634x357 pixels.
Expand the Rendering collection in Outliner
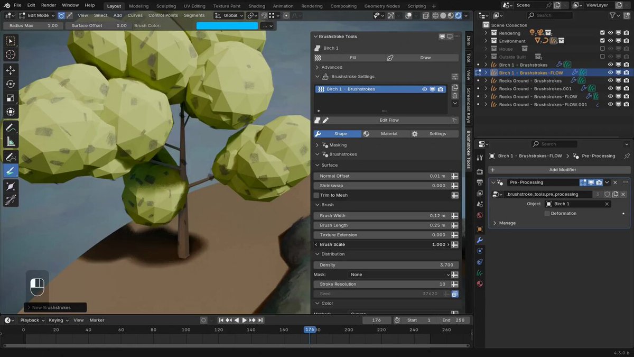(x=486, y=33)
